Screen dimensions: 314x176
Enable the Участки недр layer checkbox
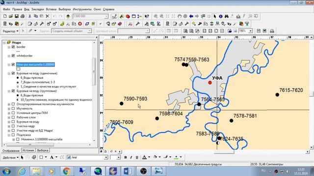[13, 126]
